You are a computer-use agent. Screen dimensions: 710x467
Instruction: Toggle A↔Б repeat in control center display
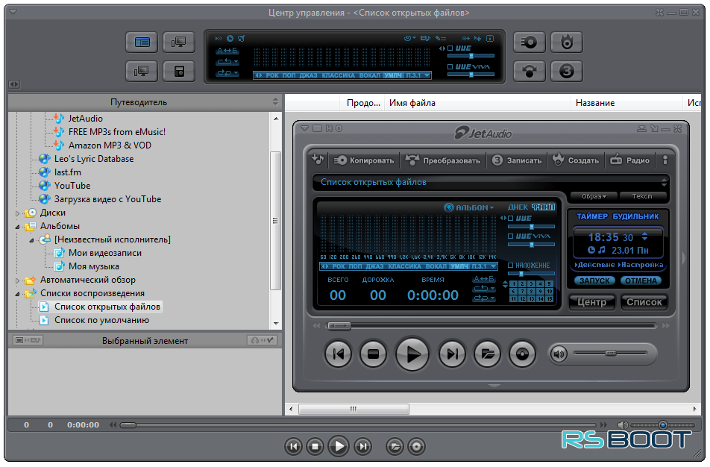[227, 50]
